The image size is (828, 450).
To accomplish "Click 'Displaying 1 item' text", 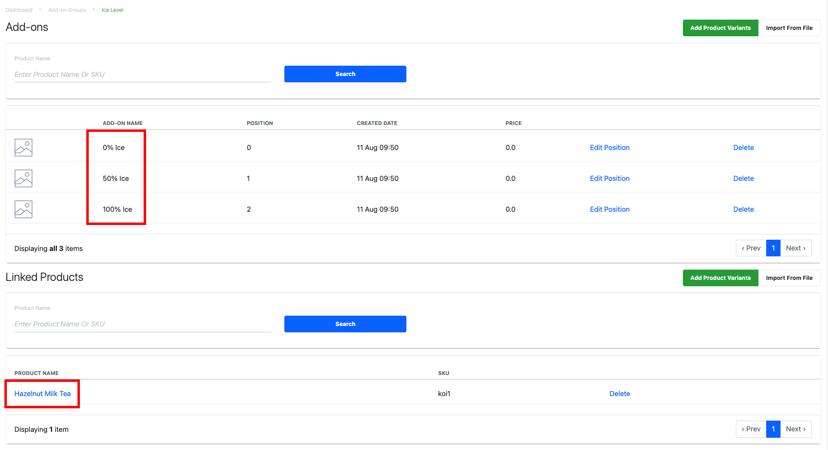I will (x=41, y=429).
